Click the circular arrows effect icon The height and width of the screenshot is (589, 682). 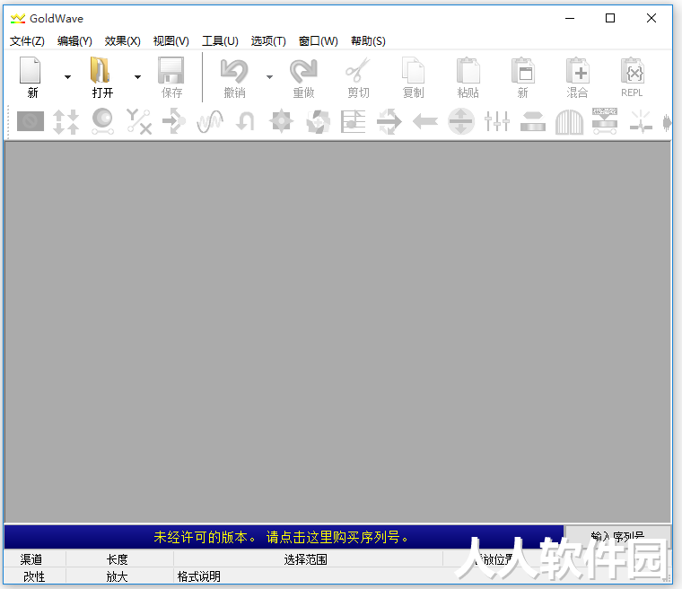[318, 121]
